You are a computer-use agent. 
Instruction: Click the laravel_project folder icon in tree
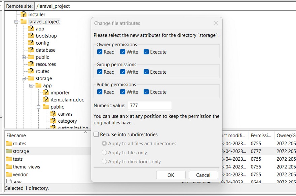click(x=24, y=22)
